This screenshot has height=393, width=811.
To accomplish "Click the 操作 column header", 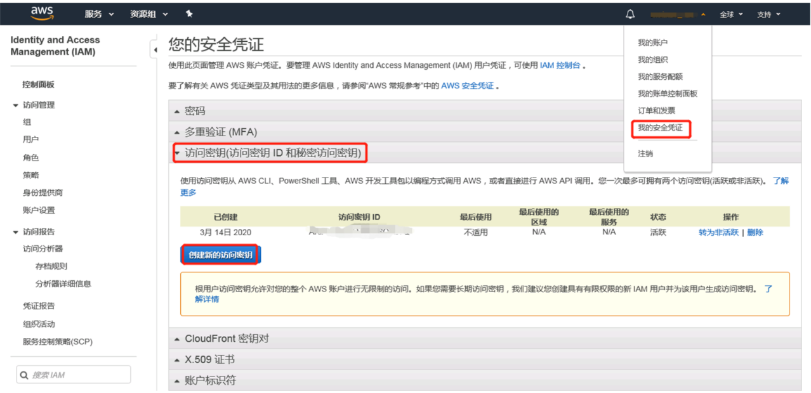I will click(x=731, y=217).
